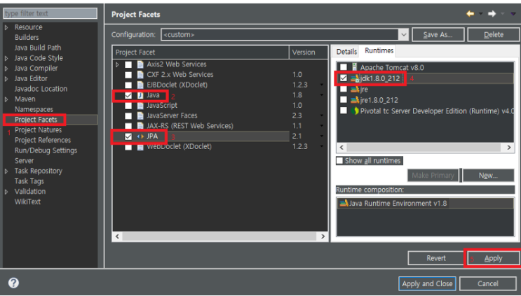The image size is (521, 296).
Task: Click the help question mark icon
Action: (13, 283)
